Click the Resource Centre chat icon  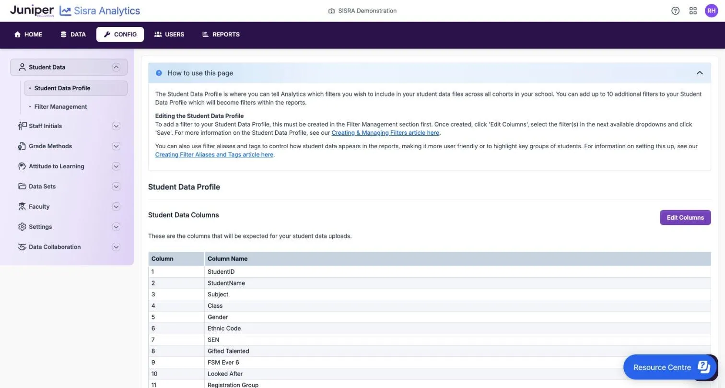703,367
